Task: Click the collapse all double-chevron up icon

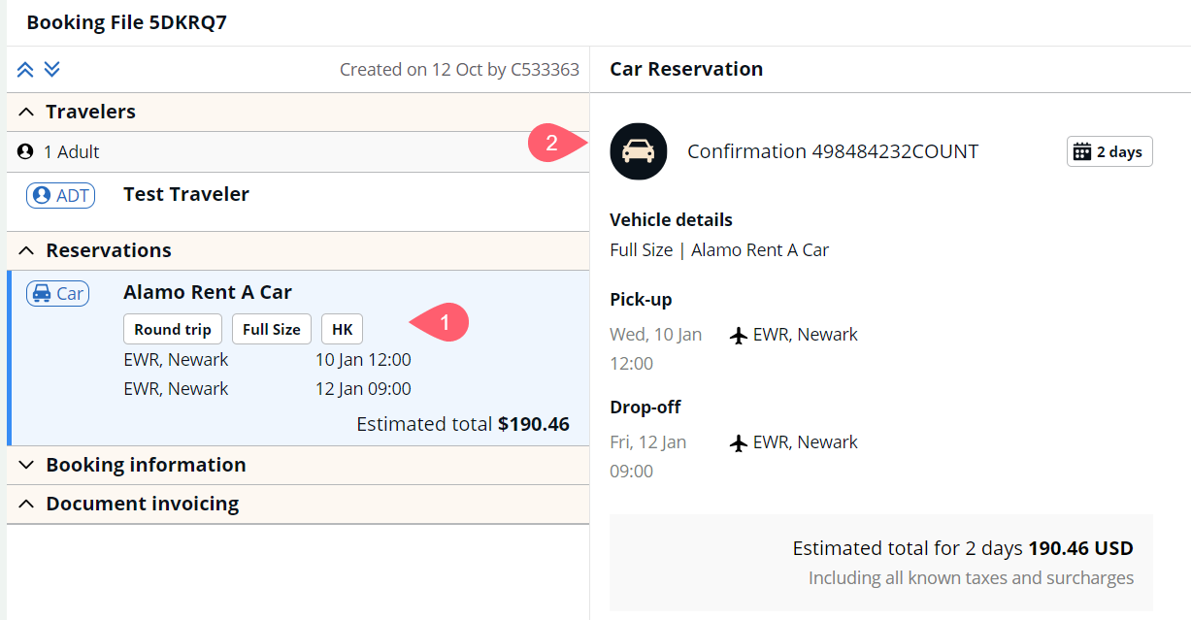Action: (25, 69)
